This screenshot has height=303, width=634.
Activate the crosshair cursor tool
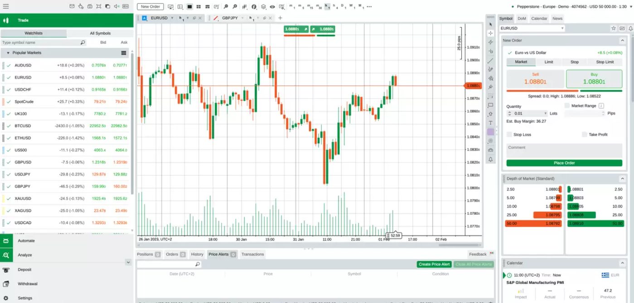pos(490,33)
